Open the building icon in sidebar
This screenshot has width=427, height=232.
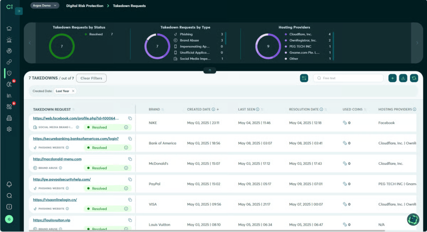9,118
